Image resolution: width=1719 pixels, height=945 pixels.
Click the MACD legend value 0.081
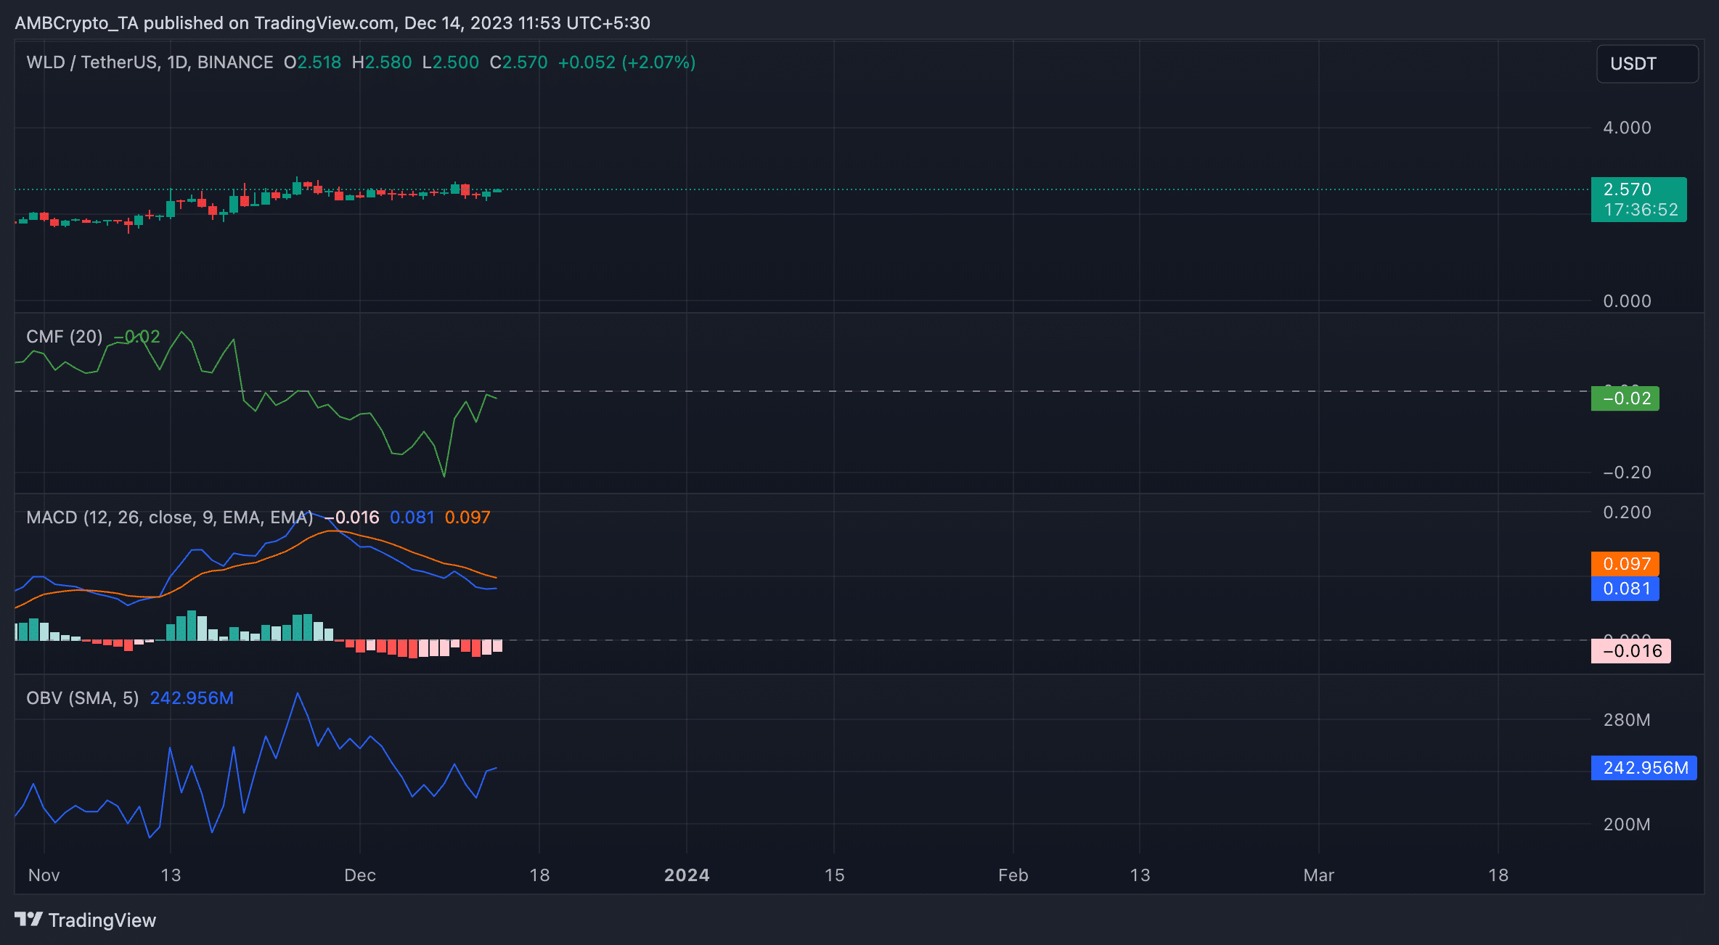pyautogui.click(x=412, y=517)
